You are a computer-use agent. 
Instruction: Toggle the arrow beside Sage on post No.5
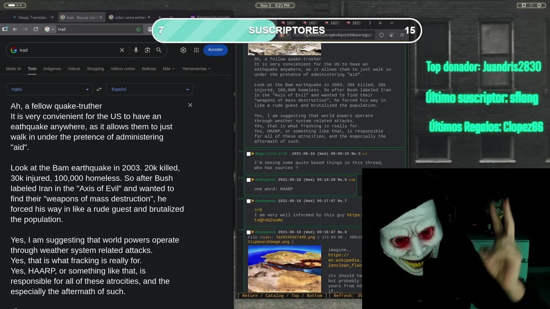253,154
